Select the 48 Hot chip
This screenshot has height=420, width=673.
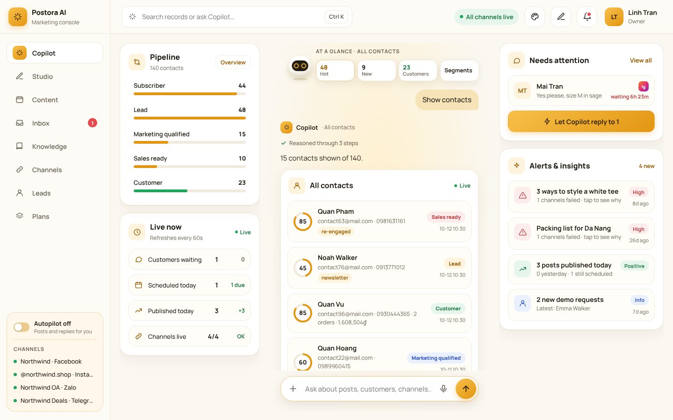pyautogui.click(x=335, y=70)
